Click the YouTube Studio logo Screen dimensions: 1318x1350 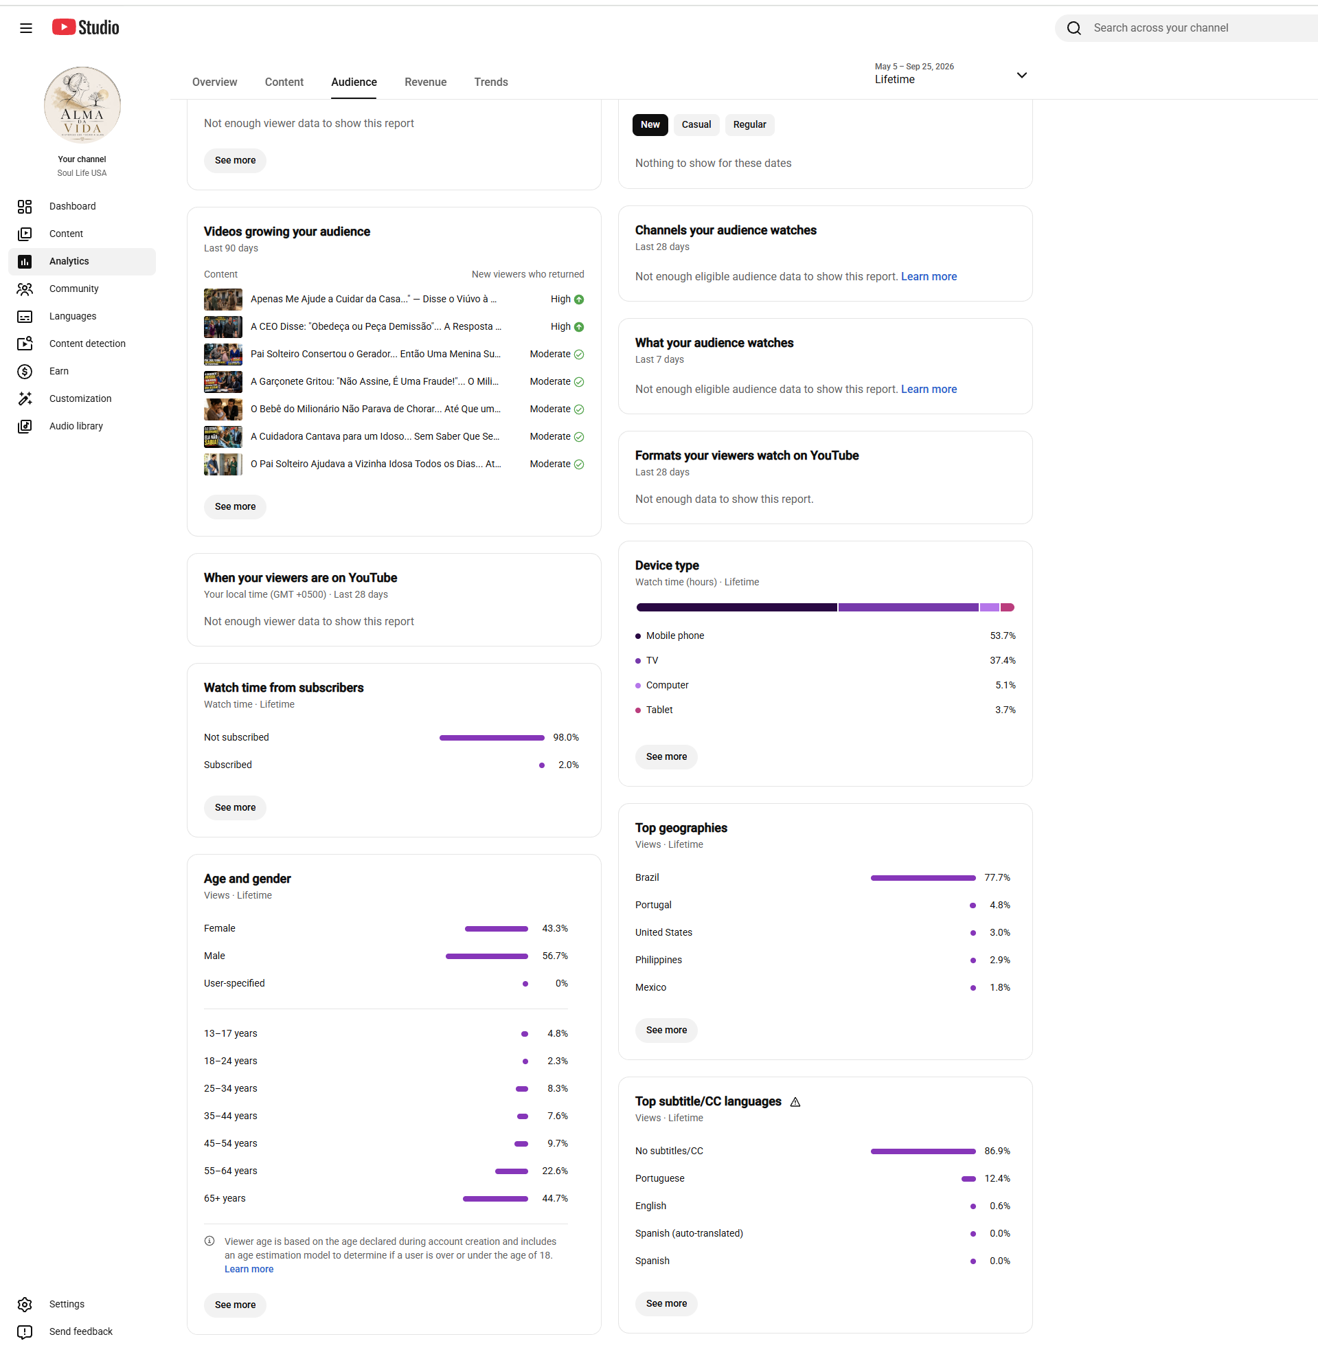tap(85, 27)
